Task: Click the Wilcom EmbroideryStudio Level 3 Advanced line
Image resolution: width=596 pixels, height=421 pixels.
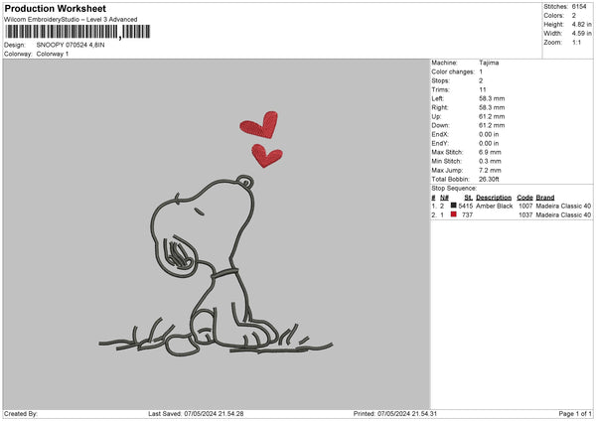Action: [71, 20]
